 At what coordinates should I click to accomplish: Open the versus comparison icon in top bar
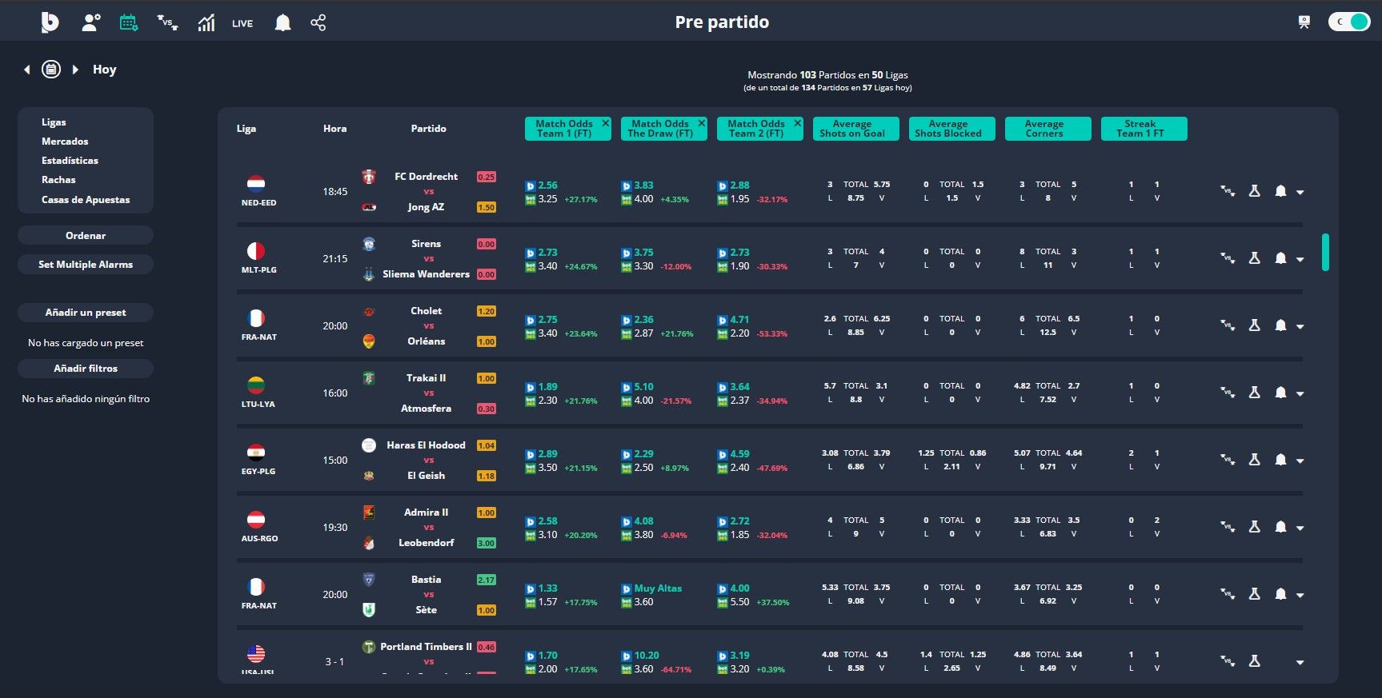click(167, 22)
